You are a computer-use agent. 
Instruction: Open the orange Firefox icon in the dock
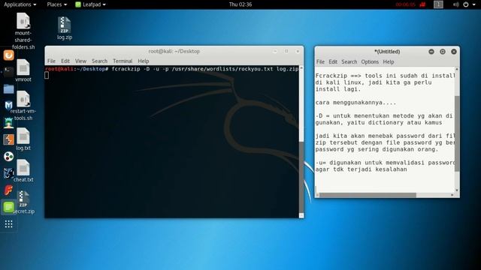coord(8,55)
